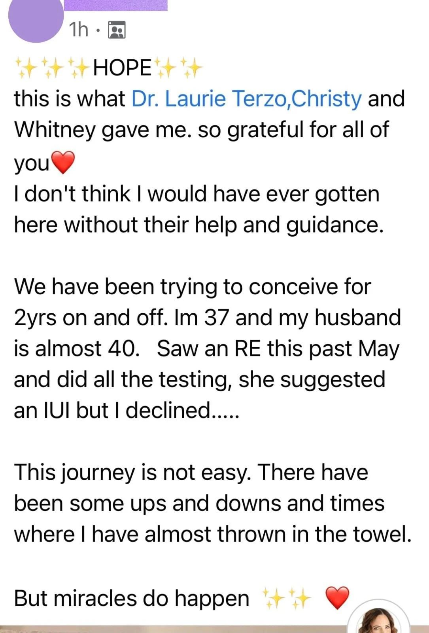
Task: Click "here without their help and guidance" line
Action: (198, 225)
